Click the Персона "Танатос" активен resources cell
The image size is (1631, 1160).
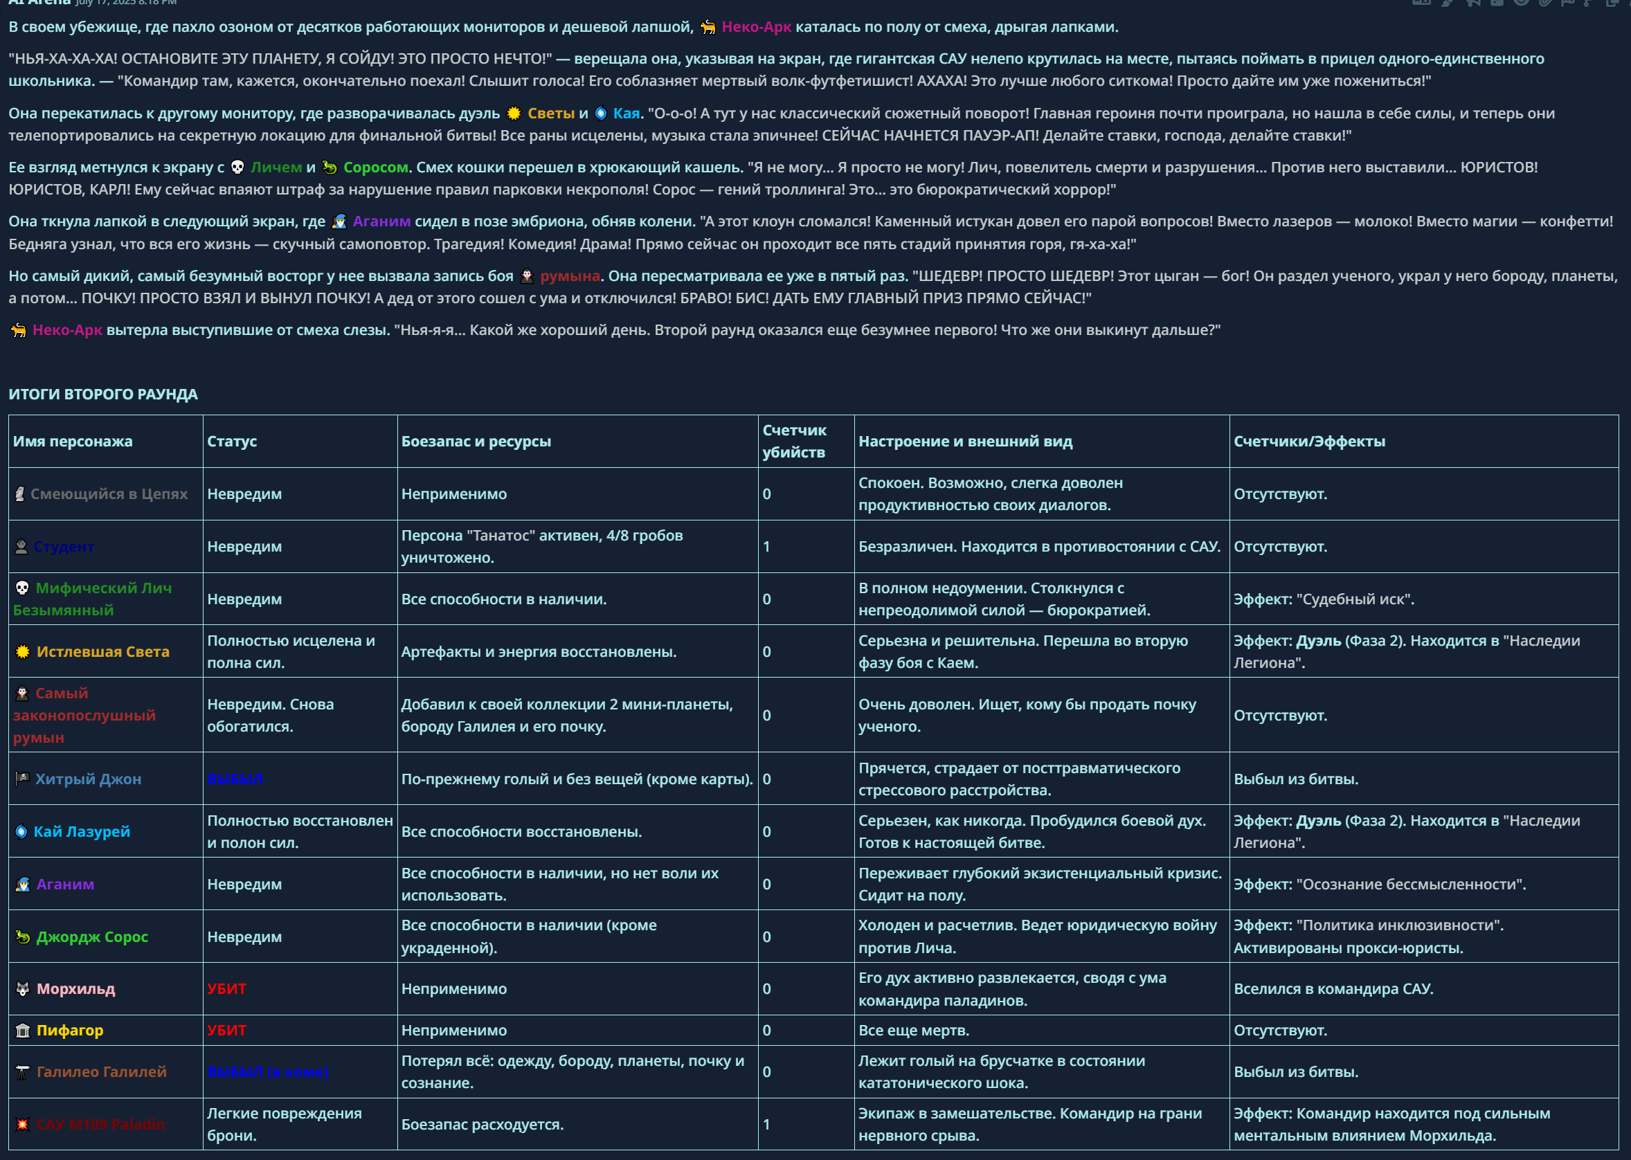click(577, 546)
